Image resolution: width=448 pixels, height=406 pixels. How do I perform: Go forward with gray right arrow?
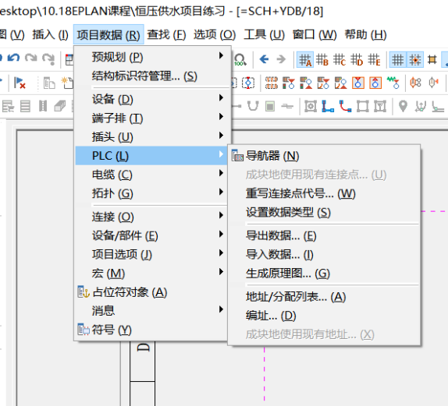coord(281,59)
